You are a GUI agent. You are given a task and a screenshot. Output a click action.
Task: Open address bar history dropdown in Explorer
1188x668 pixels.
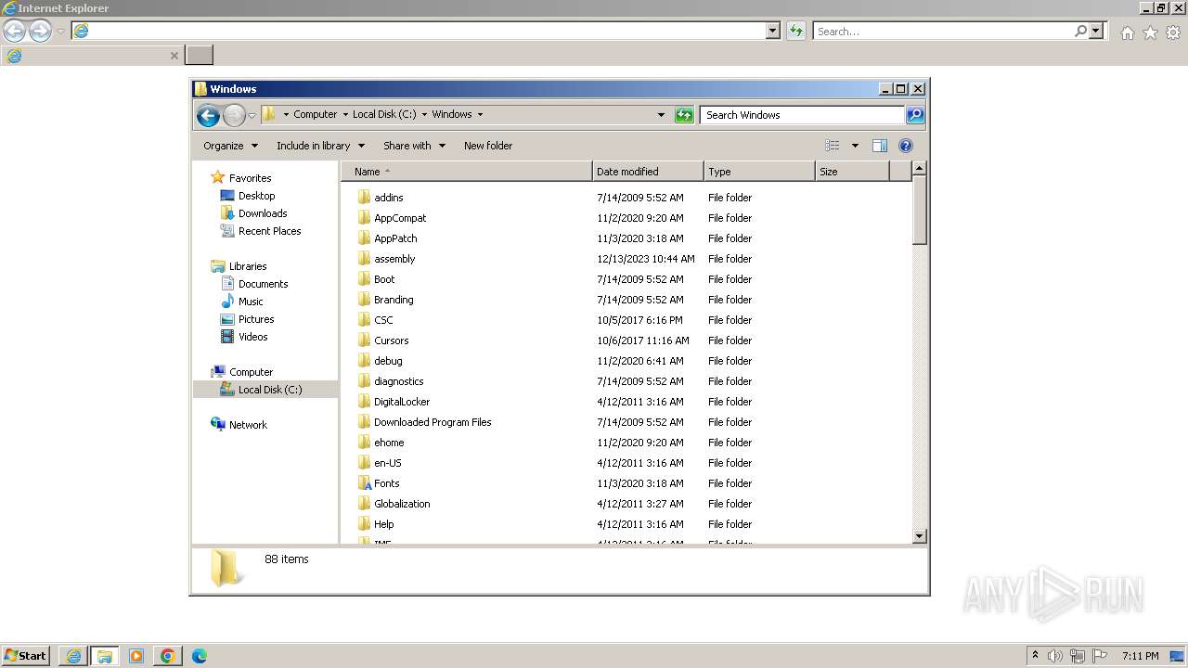661,115
